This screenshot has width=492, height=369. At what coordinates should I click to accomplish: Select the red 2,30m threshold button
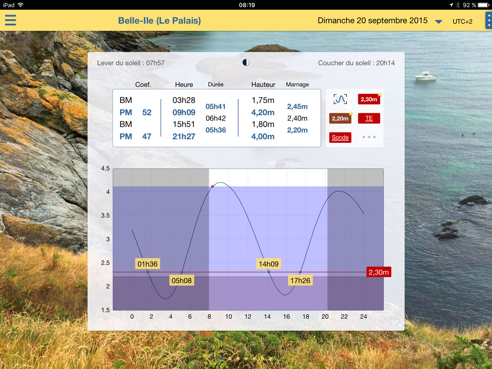[x=369, y=99]
